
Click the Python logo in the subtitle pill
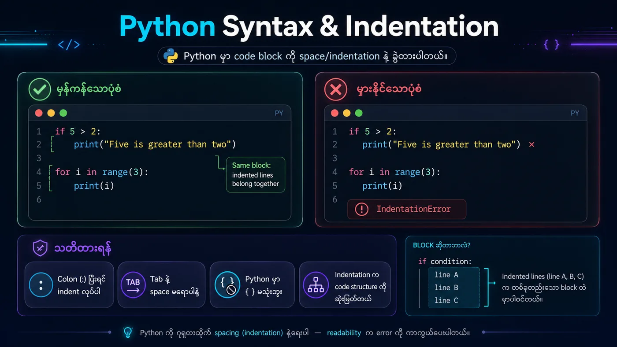[171, 56]
